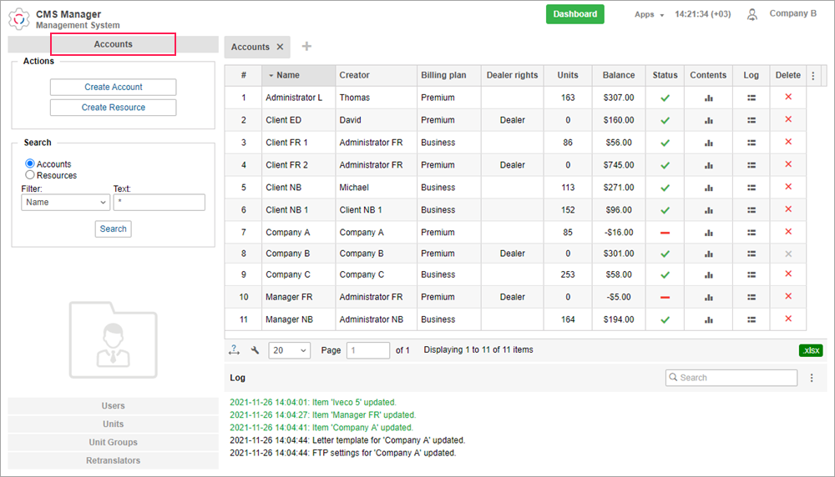The height and width of the screenshot is (477, 835).
Task: Open the Company B user menu
Action: point(792,14)
